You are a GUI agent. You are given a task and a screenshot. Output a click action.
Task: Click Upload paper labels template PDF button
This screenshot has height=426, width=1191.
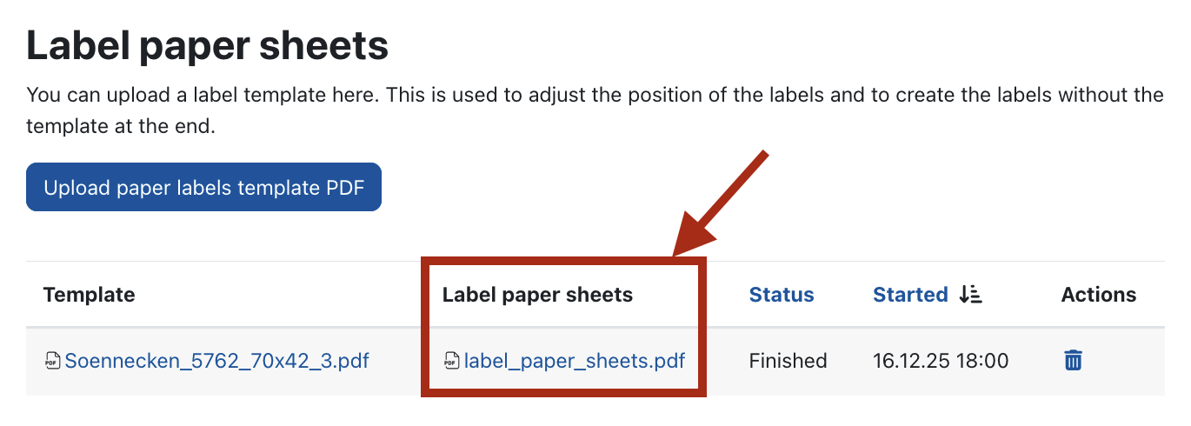point(203,188)
